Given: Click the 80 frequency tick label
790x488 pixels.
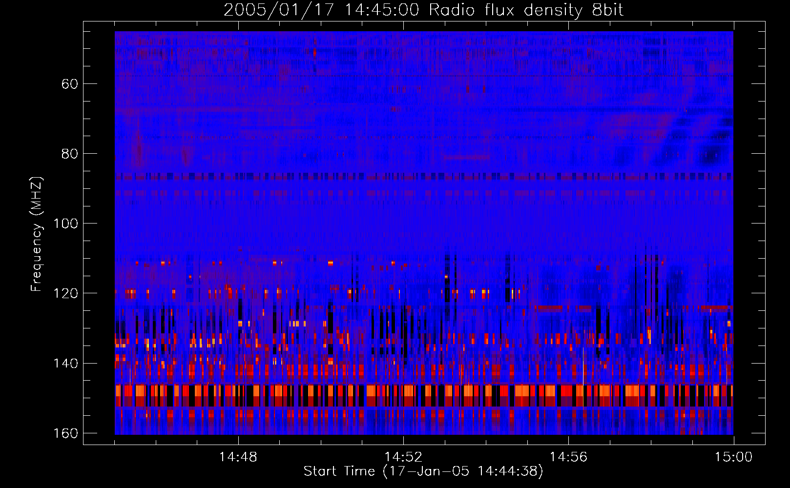Looking at the screenshot, I should click(69, 154).
